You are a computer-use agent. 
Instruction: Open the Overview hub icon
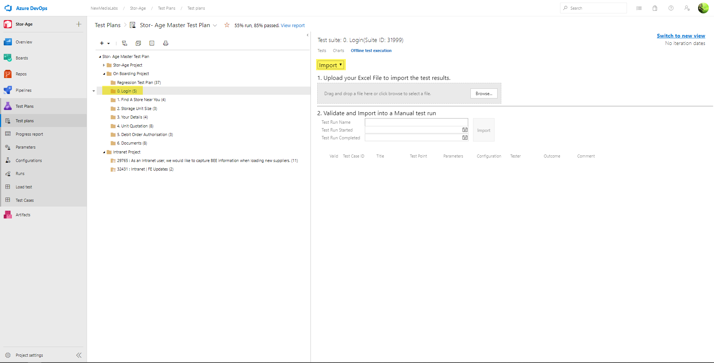click(8, 42)
